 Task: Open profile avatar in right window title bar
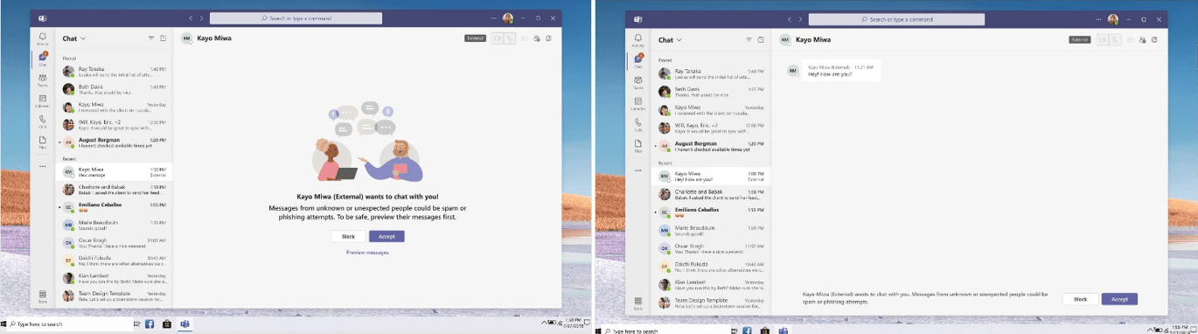point(1113,18)
